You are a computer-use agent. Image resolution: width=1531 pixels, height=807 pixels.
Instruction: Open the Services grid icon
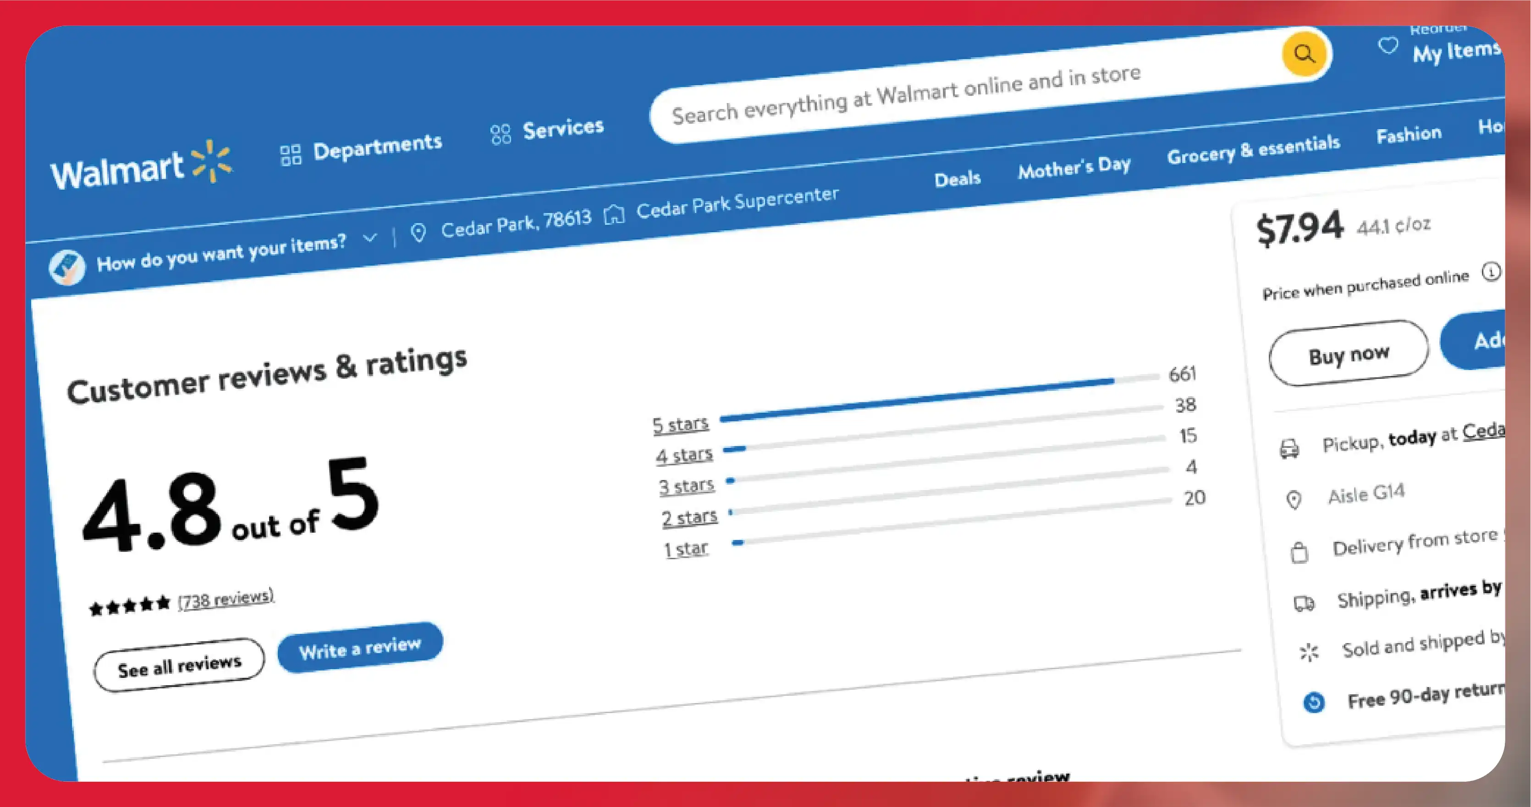[x=501, y=134]
